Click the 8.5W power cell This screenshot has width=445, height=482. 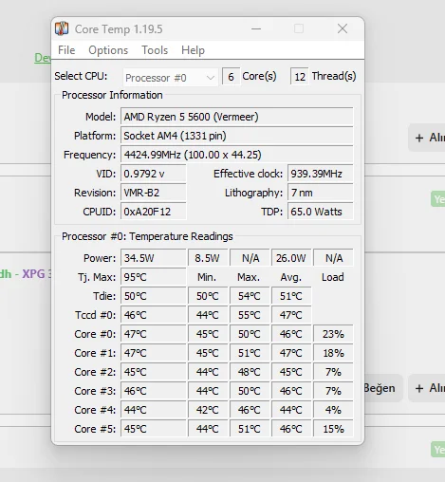tap(208, 258)
